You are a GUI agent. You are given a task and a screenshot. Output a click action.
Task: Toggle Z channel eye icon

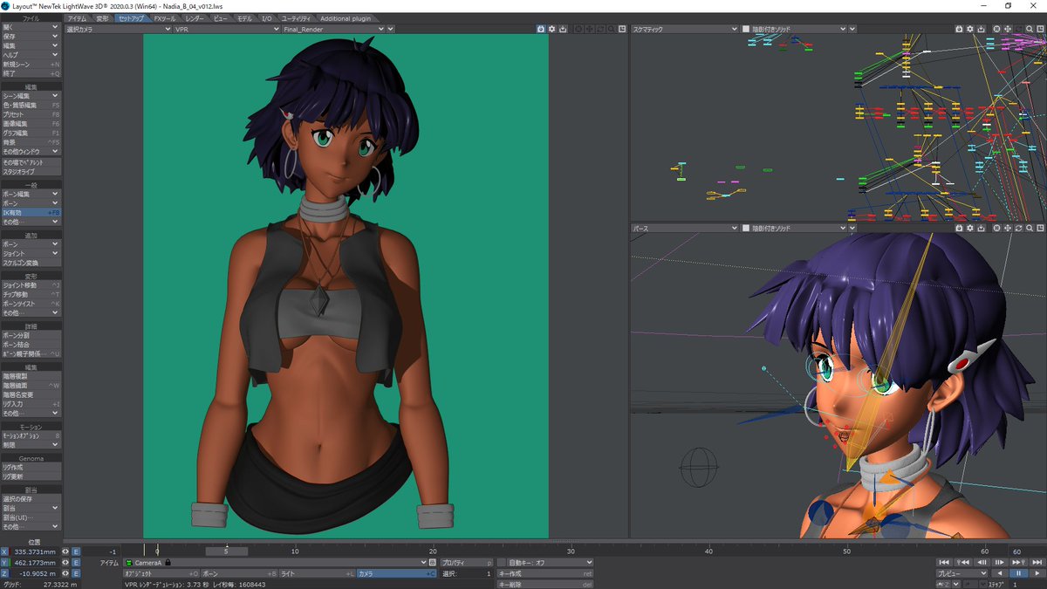coord(65,573)
